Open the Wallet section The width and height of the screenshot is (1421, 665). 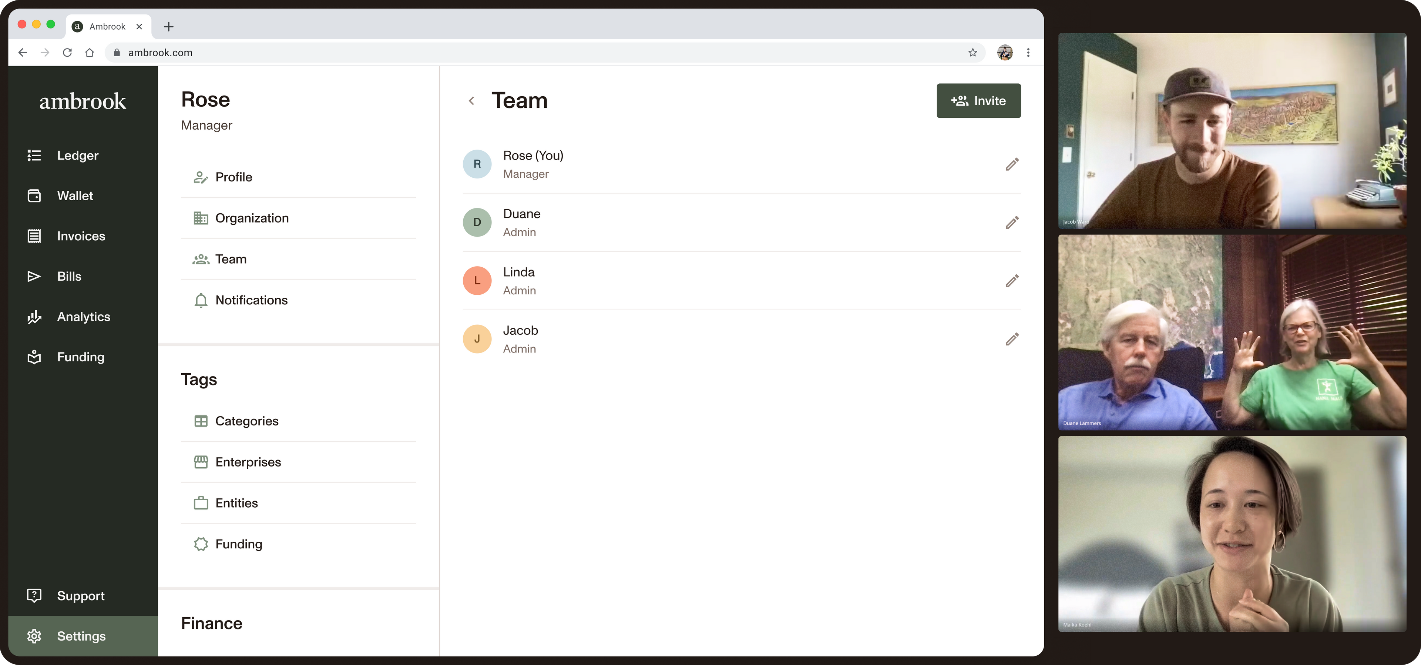75,196
